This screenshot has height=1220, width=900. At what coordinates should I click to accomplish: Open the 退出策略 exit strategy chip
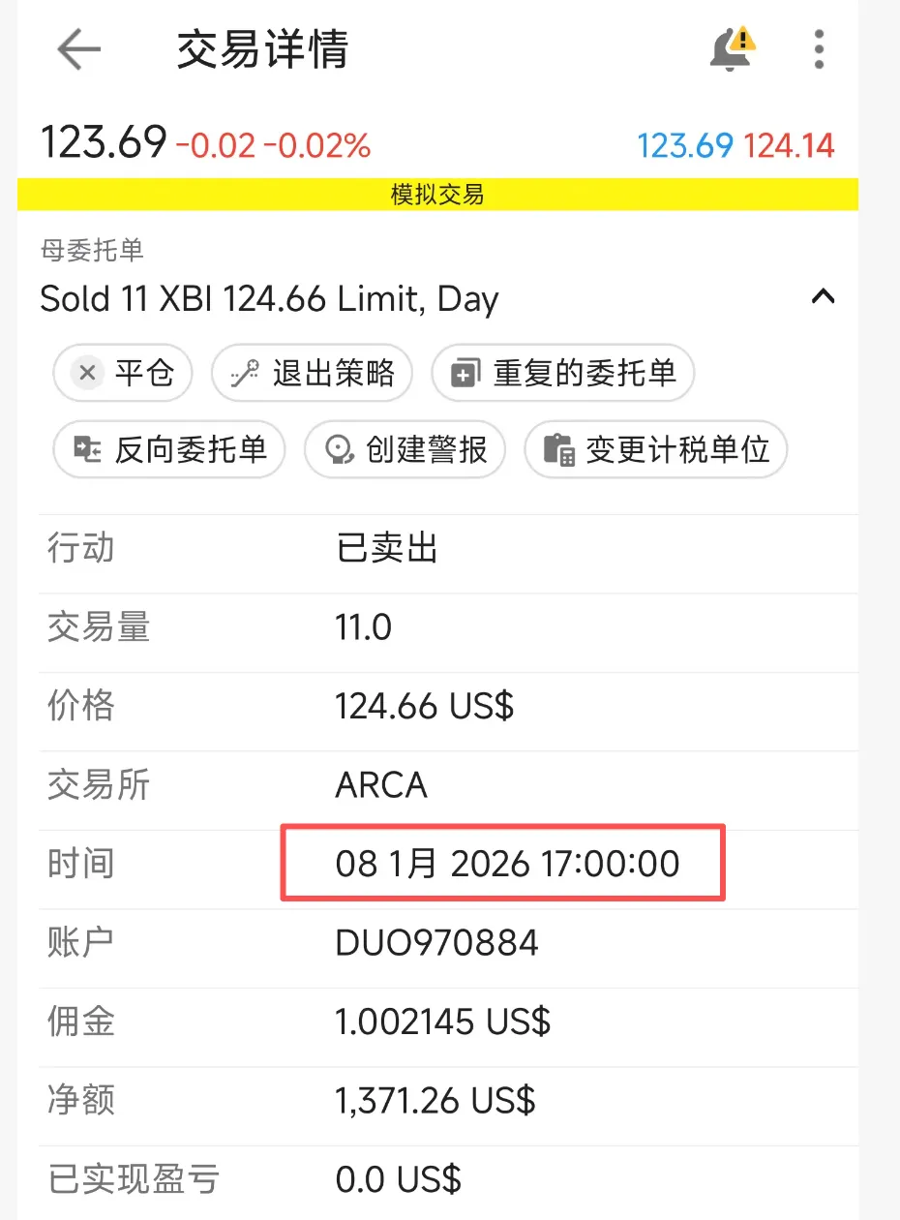[x=313, y=373]
